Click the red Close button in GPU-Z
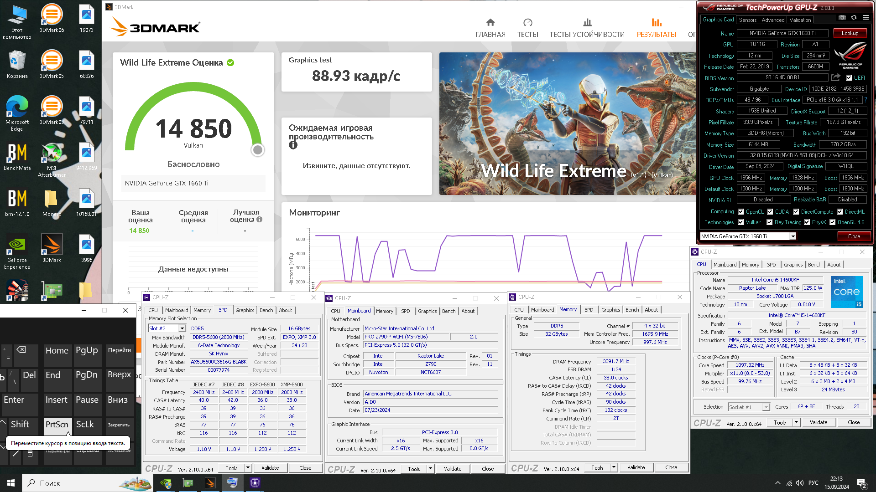Viewport: 876px width, 492px height. click(854, 236)
